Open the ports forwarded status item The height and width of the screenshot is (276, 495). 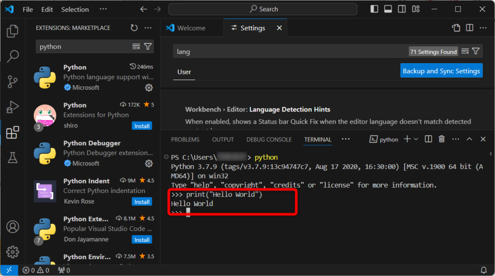[64, 270]
